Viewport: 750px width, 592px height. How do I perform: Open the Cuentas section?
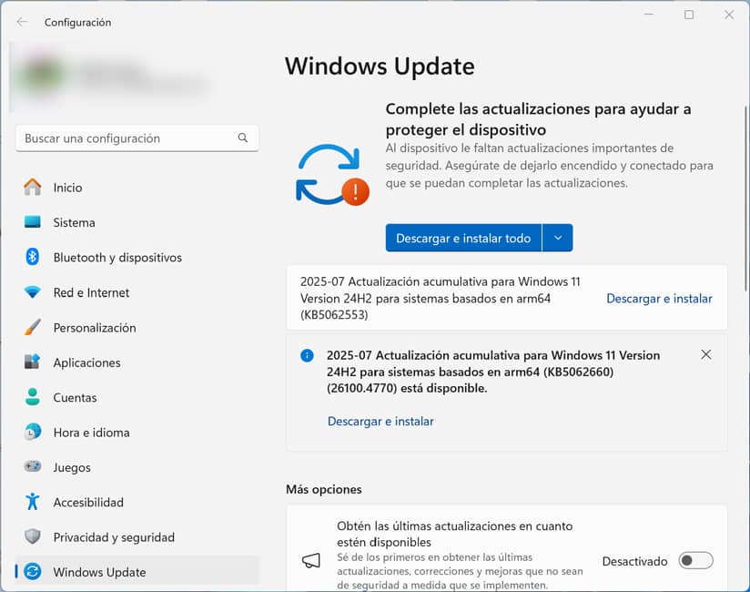pyautogui.click(x=73, y=397)
